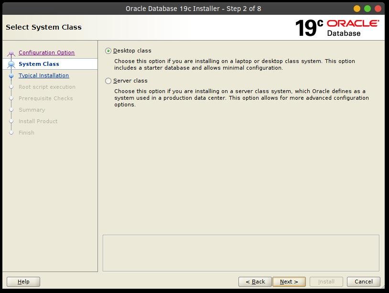Click the Configuration Option step marker icon
Image resolution: width=389 pixels, height=293 pixels.
click(x=11, y=53)
